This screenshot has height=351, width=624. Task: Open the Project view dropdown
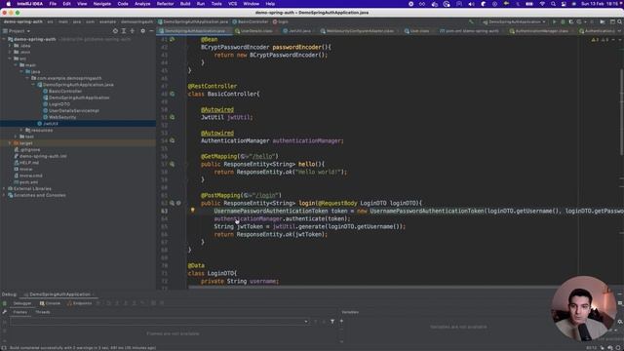tap(17, 30)
